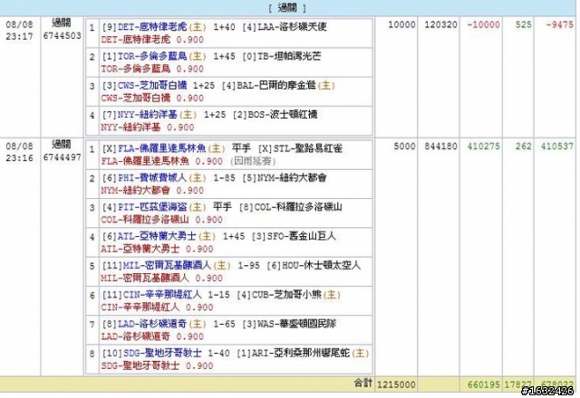Image resolution: width=580 pixels, height=398 pixels.
Task: Click the FLA-佛羅里達馬林魚 0.900 pick
Action: pyautogui.click(x=162, y=161)
